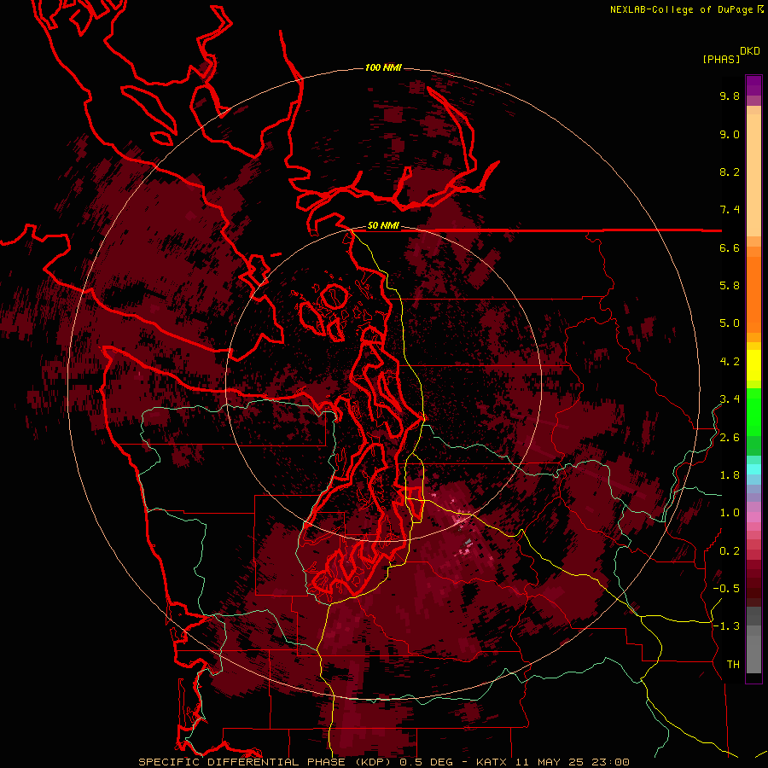
Task: Click the 8.2 legend value
Action: click(x=730, y=172)
